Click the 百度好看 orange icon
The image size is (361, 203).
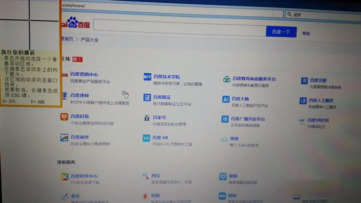coord(64,117)
